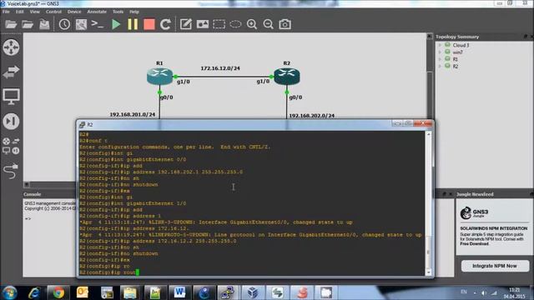Add a note with the edit icon
This screenshot has height=300, width=534.
(185, 24)
